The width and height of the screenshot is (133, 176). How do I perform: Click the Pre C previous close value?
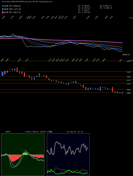pos(84,12)
